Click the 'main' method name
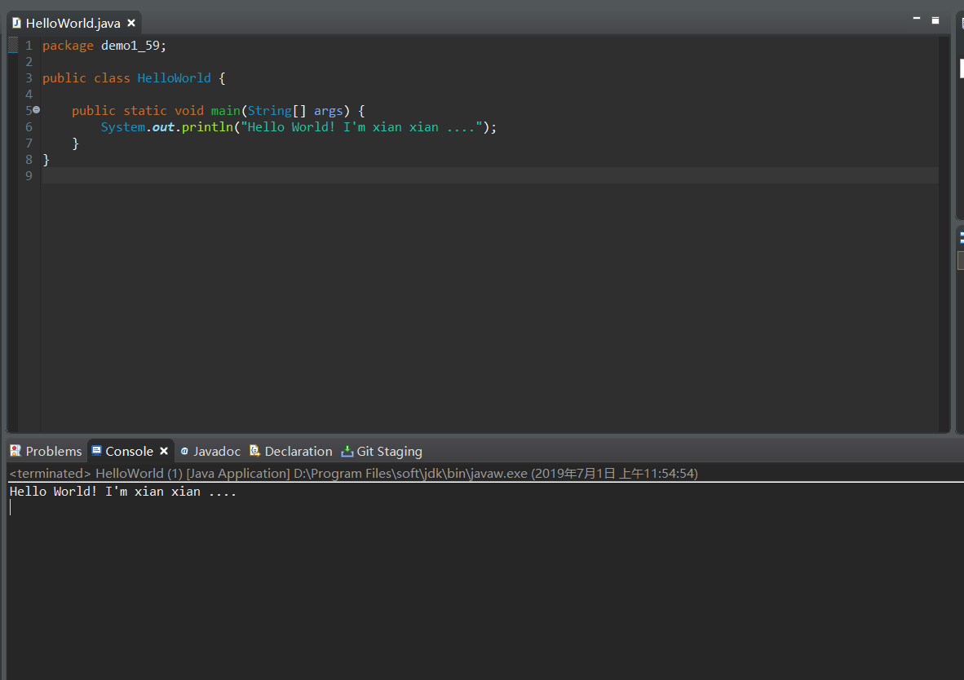 226,111
